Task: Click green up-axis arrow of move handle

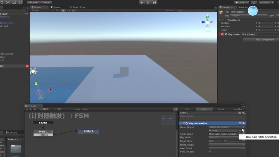Action: (x=37, y=83)
